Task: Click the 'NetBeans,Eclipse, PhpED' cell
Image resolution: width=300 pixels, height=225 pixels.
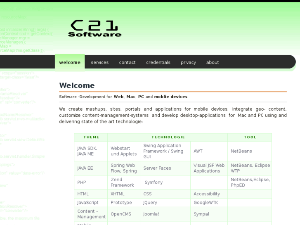Action: (x=250, y=182)
